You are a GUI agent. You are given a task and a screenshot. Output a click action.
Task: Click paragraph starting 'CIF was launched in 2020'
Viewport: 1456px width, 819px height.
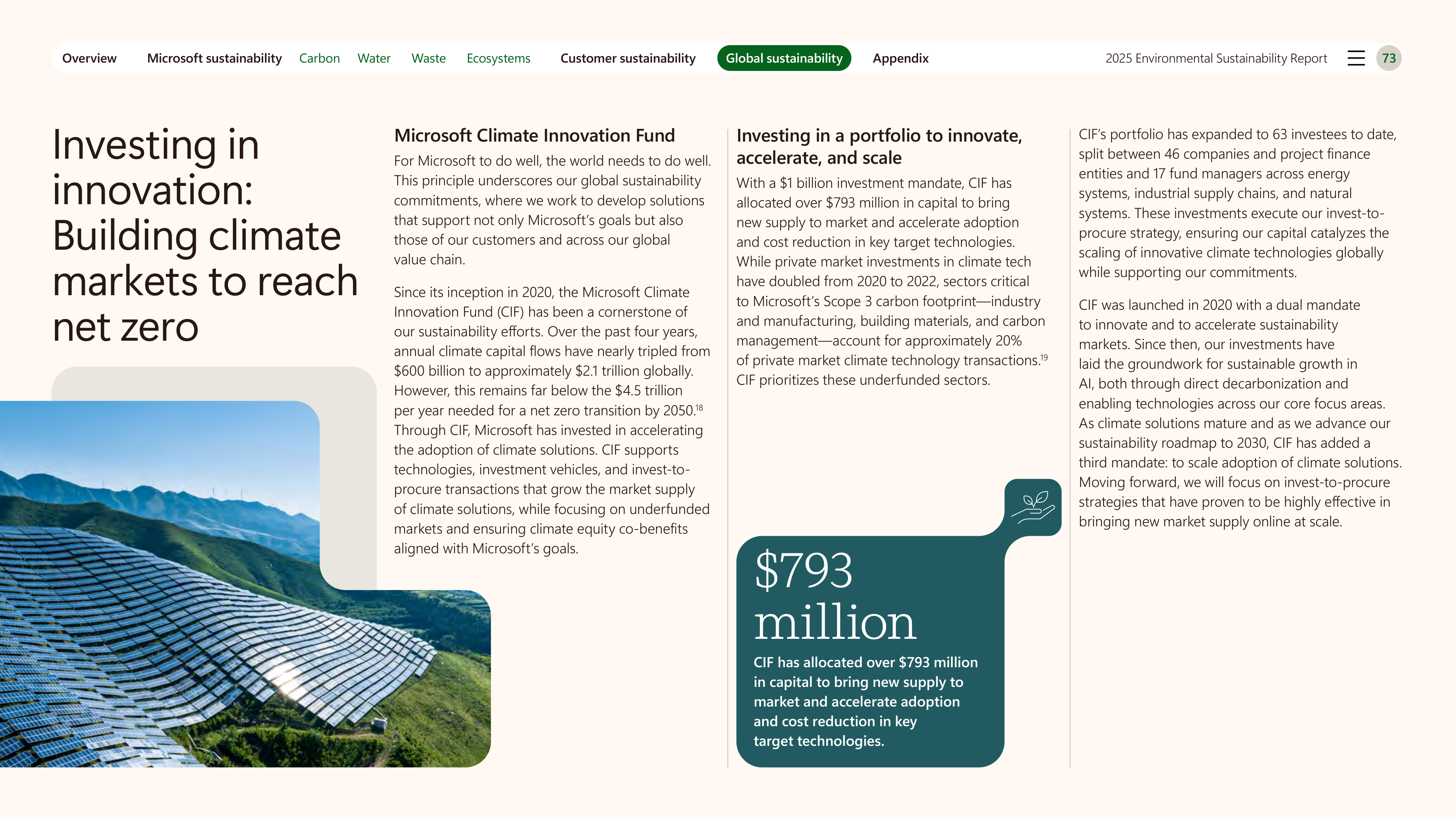coord(1240,413)
